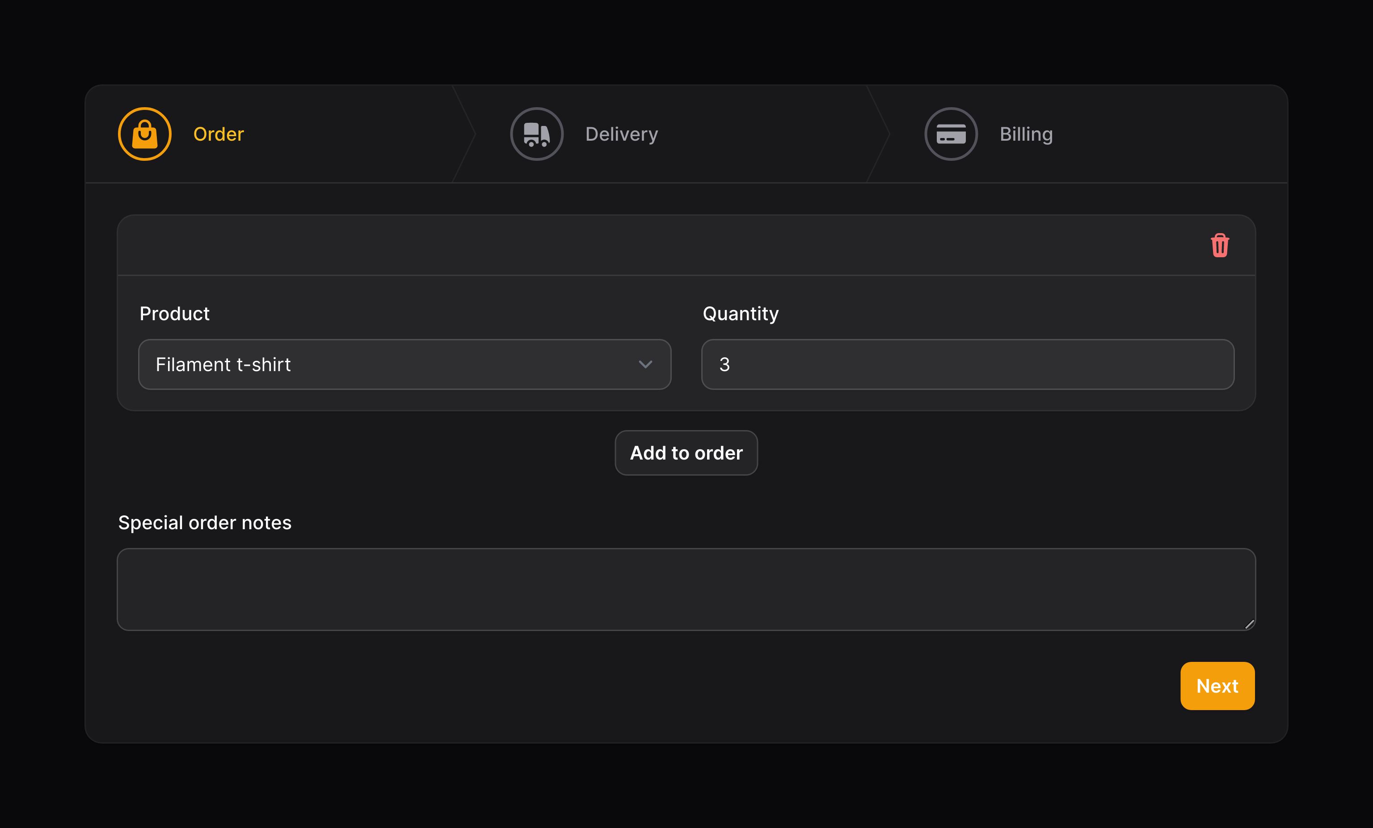Screen dimensions: 1373x828
Task: Click the Delivery truck icon
Action: click(x=537, y=134)
